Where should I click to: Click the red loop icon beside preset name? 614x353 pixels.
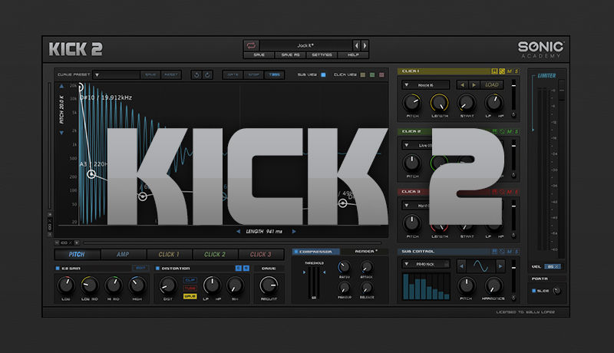[252, 45]
